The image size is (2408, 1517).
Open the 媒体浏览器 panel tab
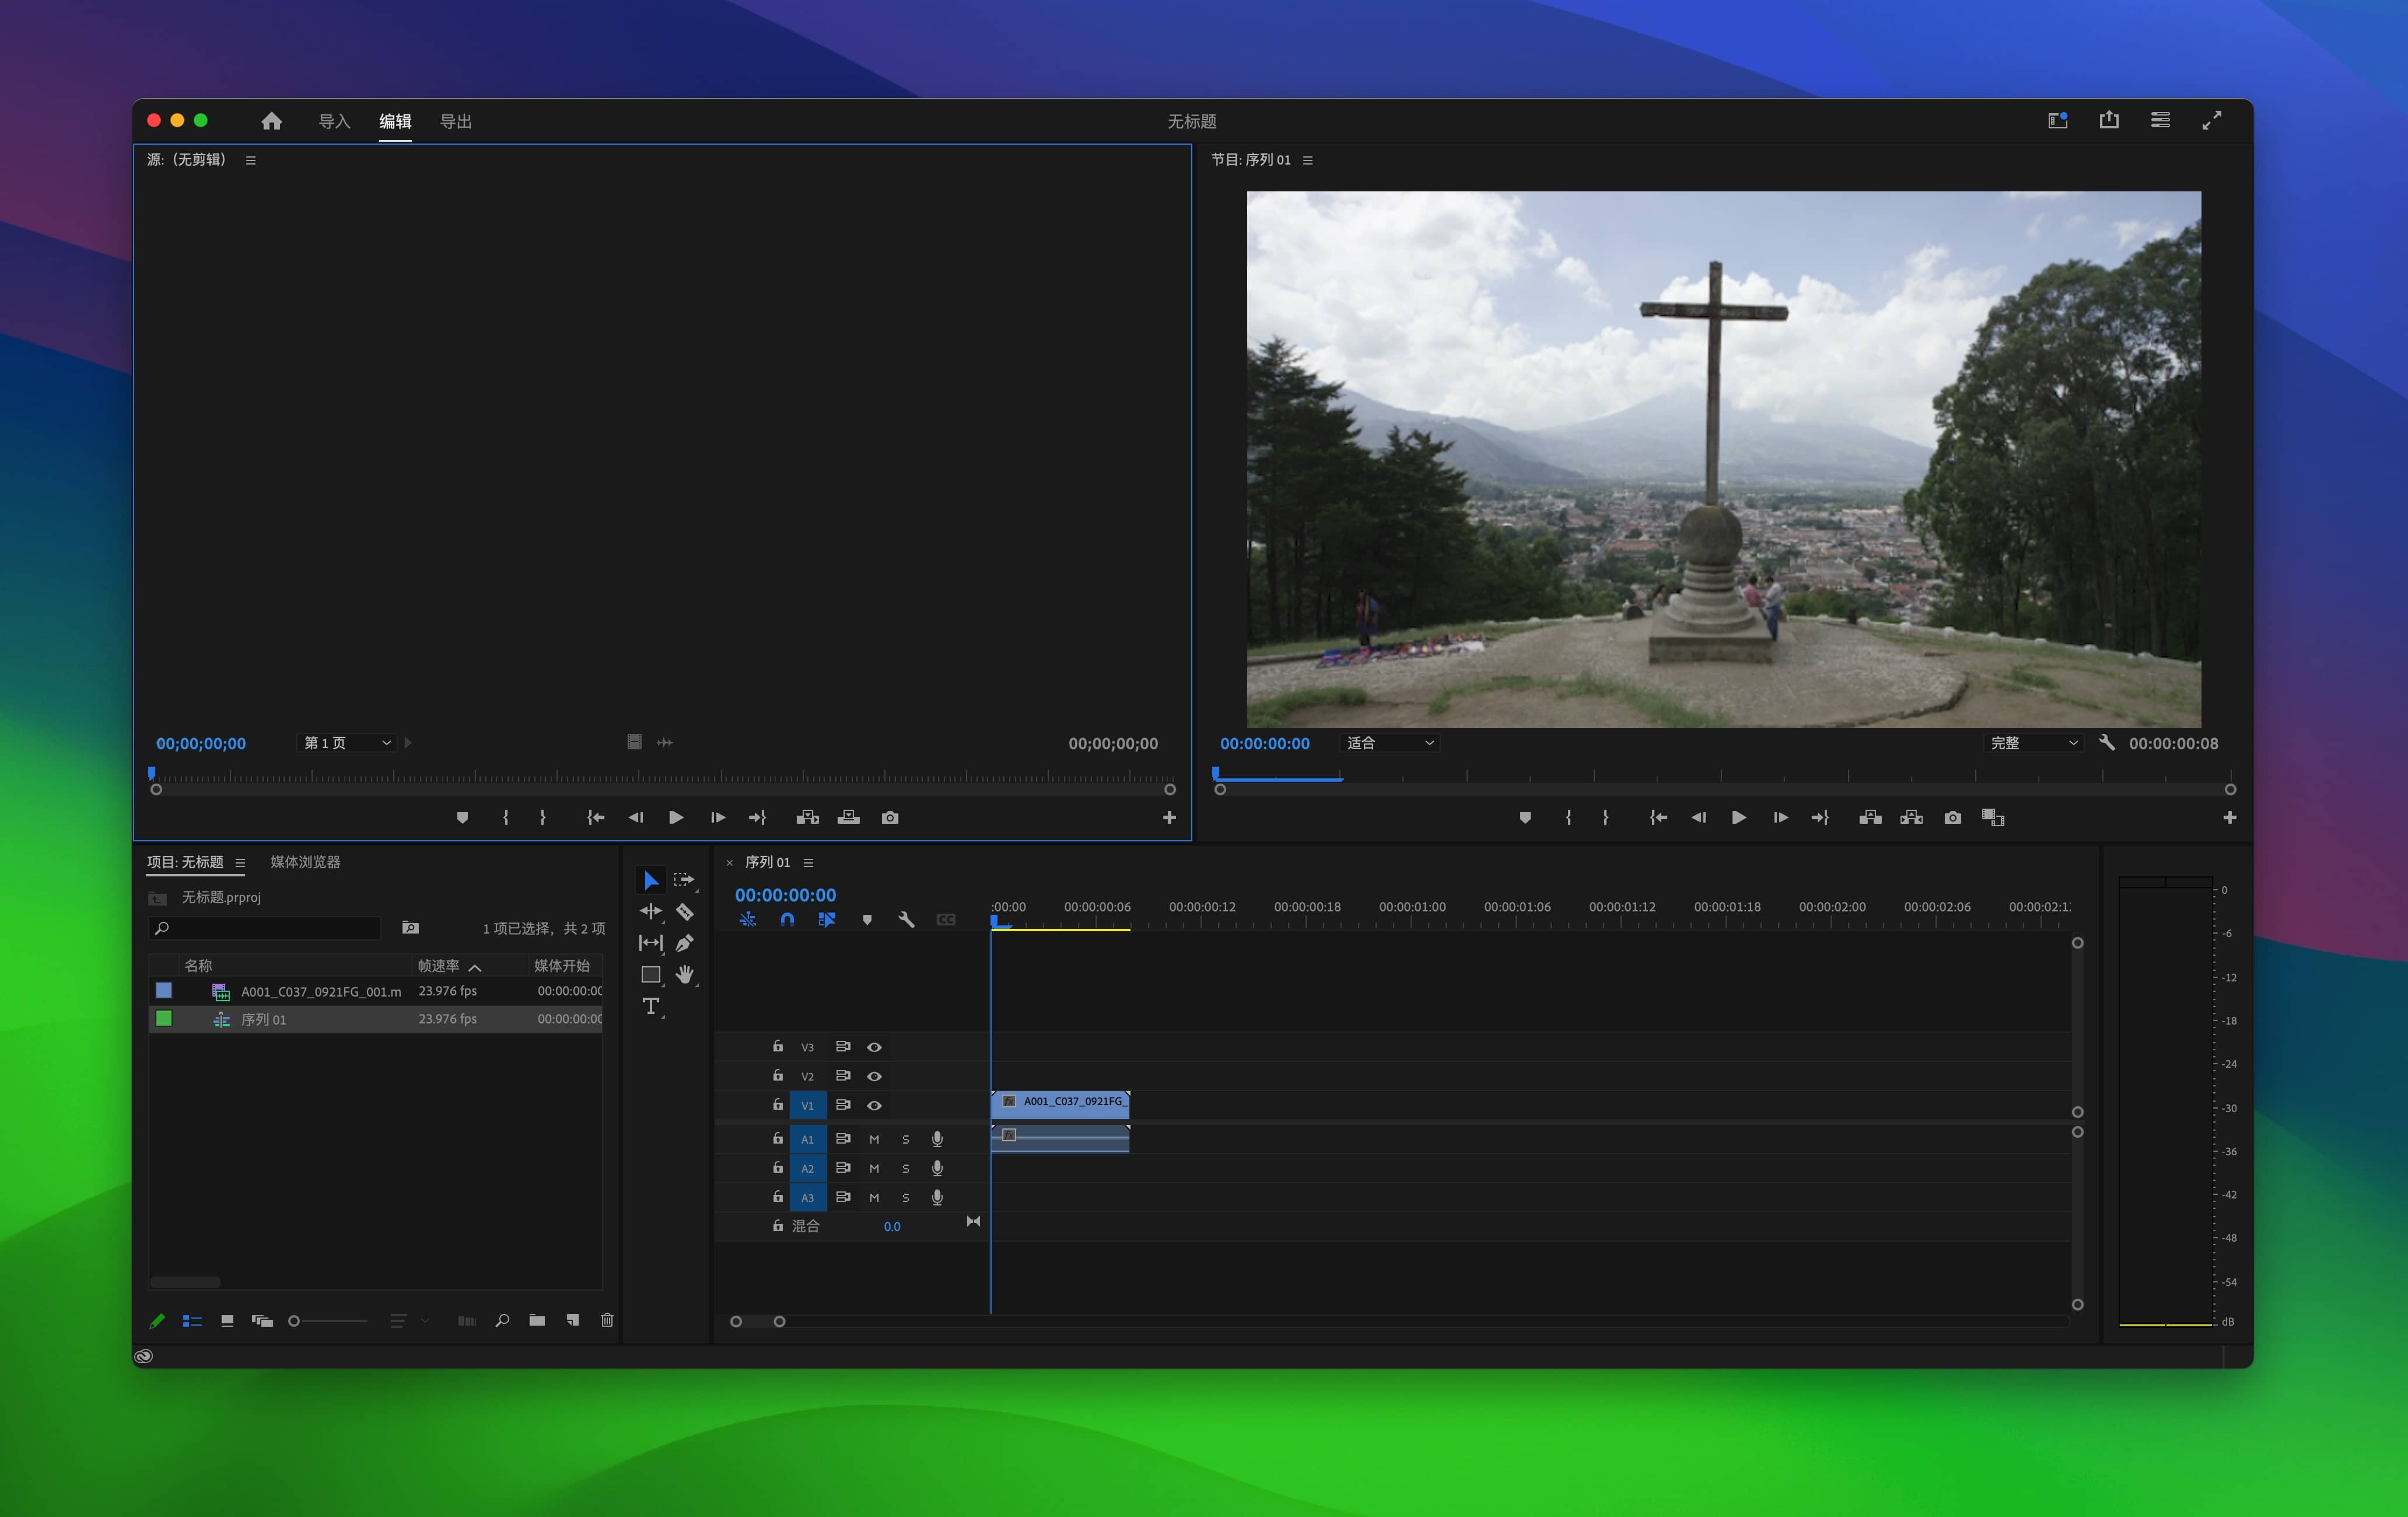(305, 862)
